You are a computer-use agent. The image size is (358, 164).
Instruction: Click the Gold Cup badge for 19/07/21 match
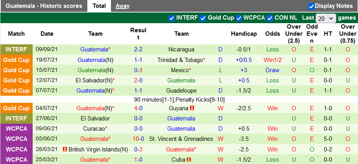click(x=17, y=60)
